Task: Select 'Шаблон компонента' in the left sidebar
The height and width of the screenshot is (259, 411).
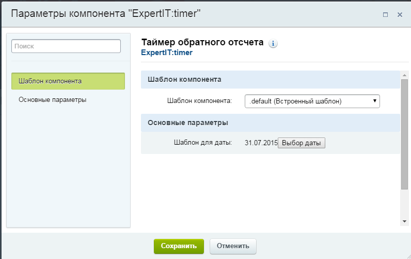Action: pyautogui.click(x=68, y=81)
